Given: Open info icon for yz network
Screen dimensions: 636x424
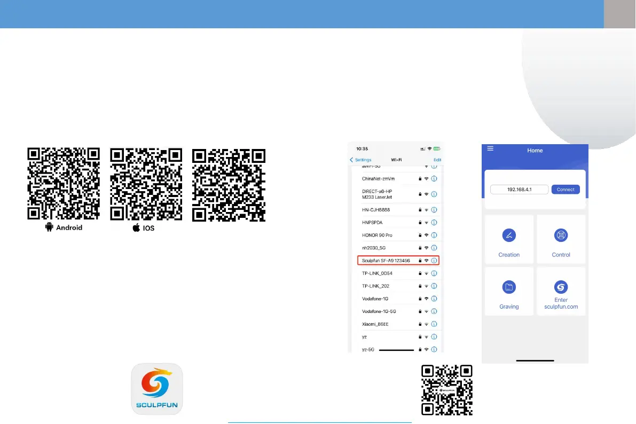Looking at the screenshot, I should click(434, 337).
